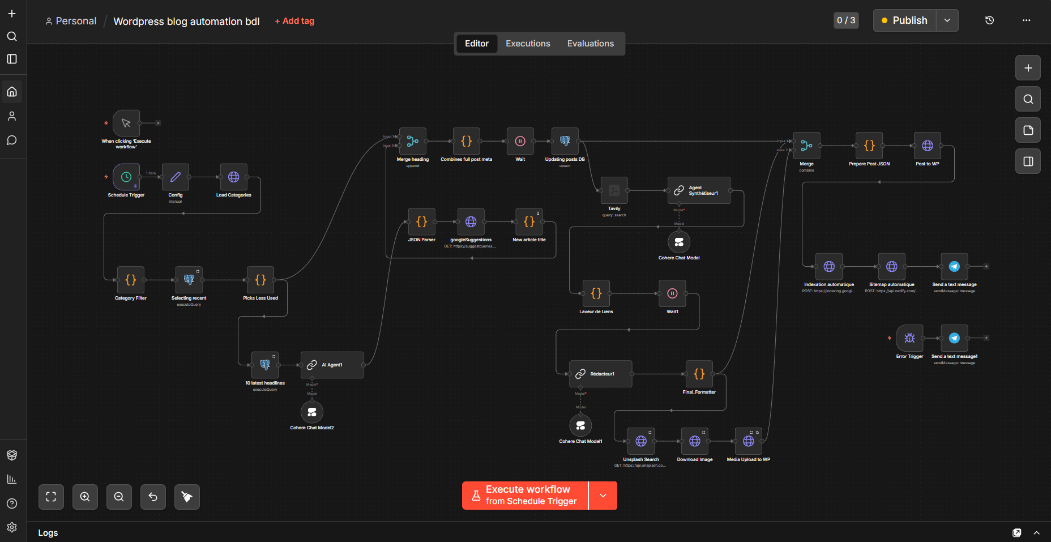Zoom in on the canvas

point(85,497)
